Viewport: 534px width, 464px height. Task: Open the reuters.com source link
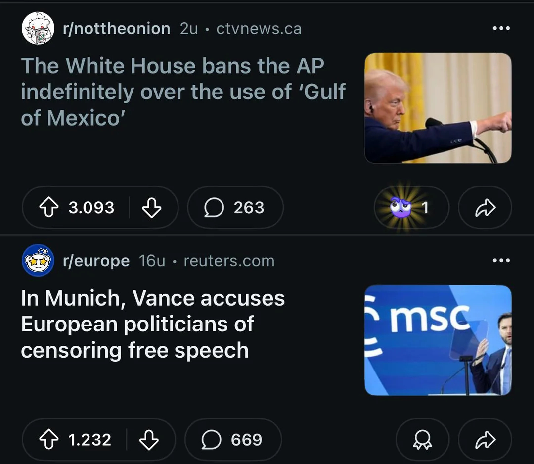click(x=229, y=261)
